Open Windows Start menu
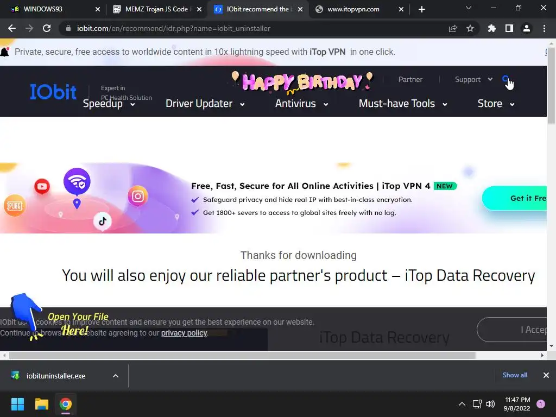This screenshot has width=556, height=417. point(17,404)
